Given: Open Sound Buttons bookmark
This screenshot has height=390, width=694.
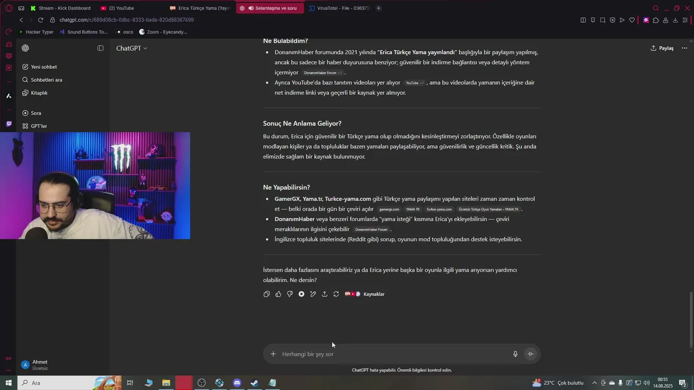Looking at the screenshot, I should pyautogui.click(x=83, y=32).
